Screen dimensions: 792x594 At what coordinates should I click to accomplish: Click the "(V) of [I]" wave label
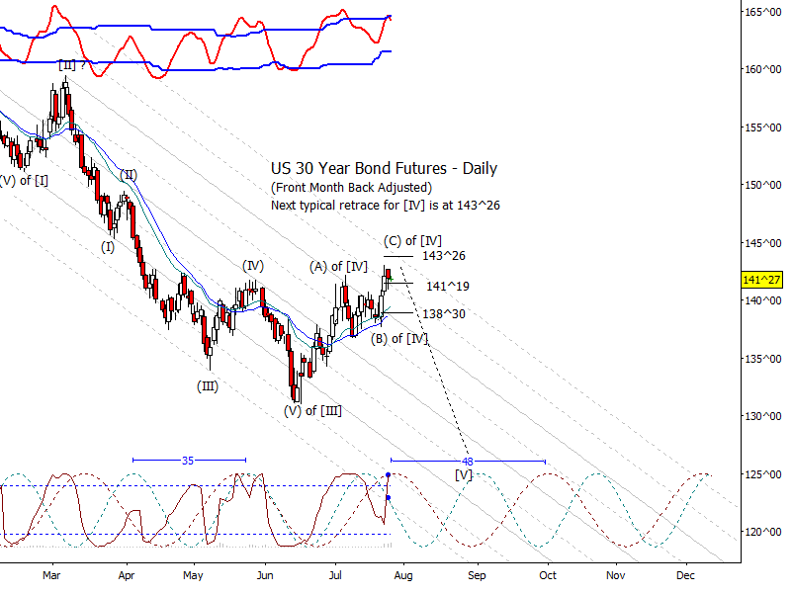25,180
